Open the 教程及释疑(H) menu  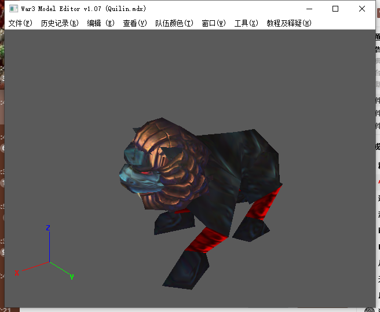click(289, 23)
